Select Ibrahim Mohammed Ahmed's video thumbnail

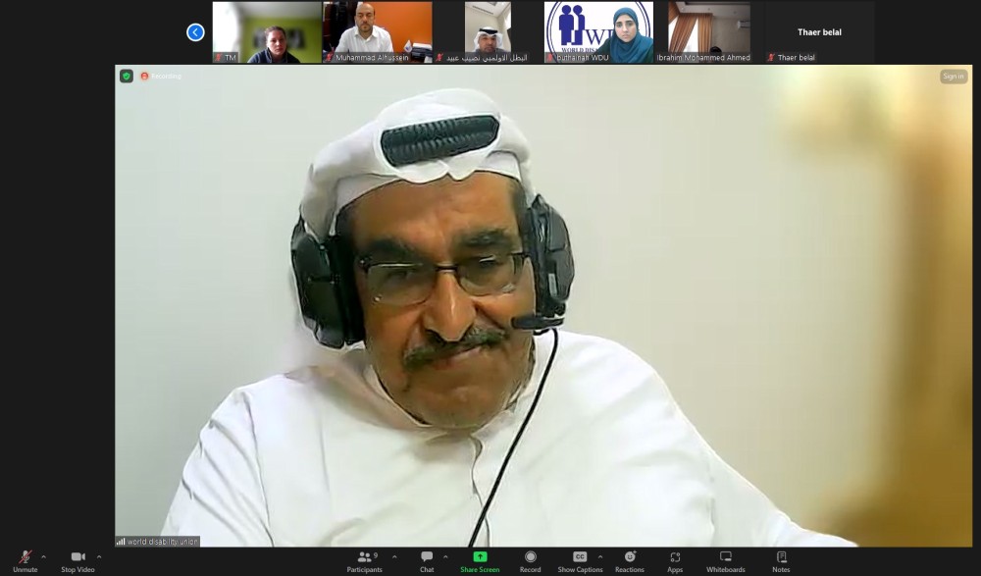709,32
